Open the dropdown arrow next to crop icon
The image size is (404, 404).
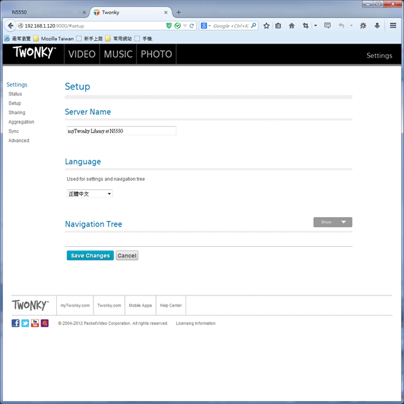pyautogui.click(x=316, y=26)
